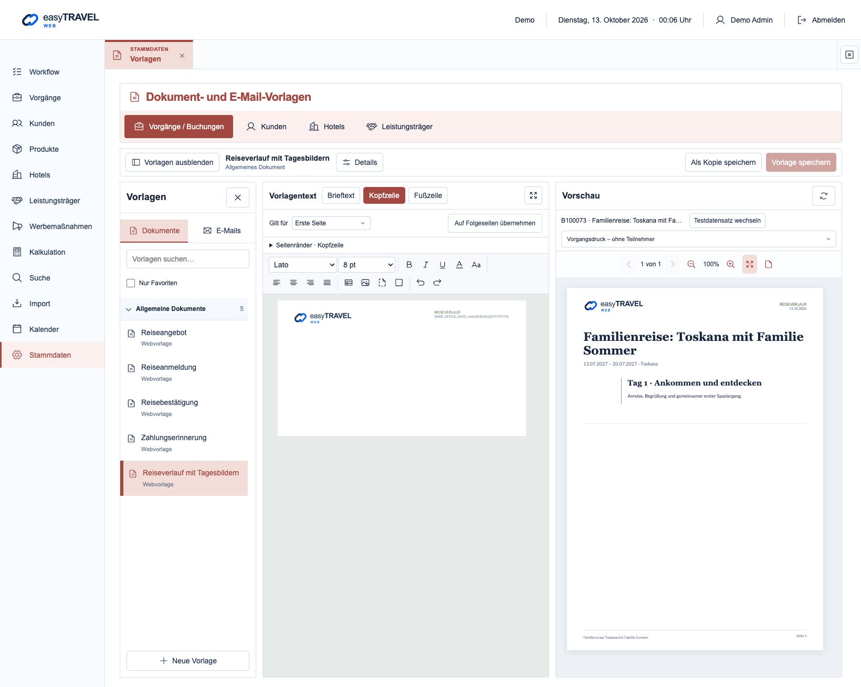861x687 pixels.
Task: Zoom in the preview
Action: (731, 264)
